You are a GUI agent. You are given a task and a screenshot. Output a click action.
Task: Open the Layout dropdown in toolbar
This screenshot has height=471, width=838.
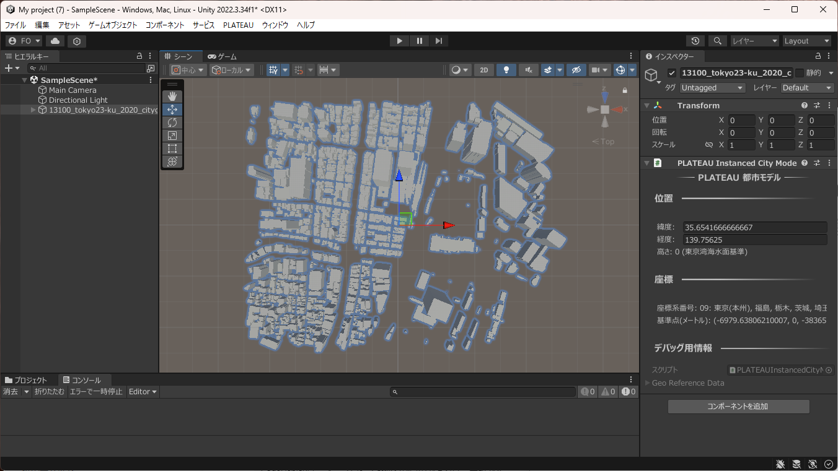click(x=807, y=41)
